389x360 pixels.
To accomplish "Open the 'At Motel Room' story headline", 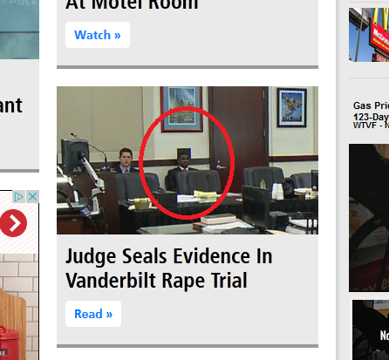I will click(x=132, y=5).
